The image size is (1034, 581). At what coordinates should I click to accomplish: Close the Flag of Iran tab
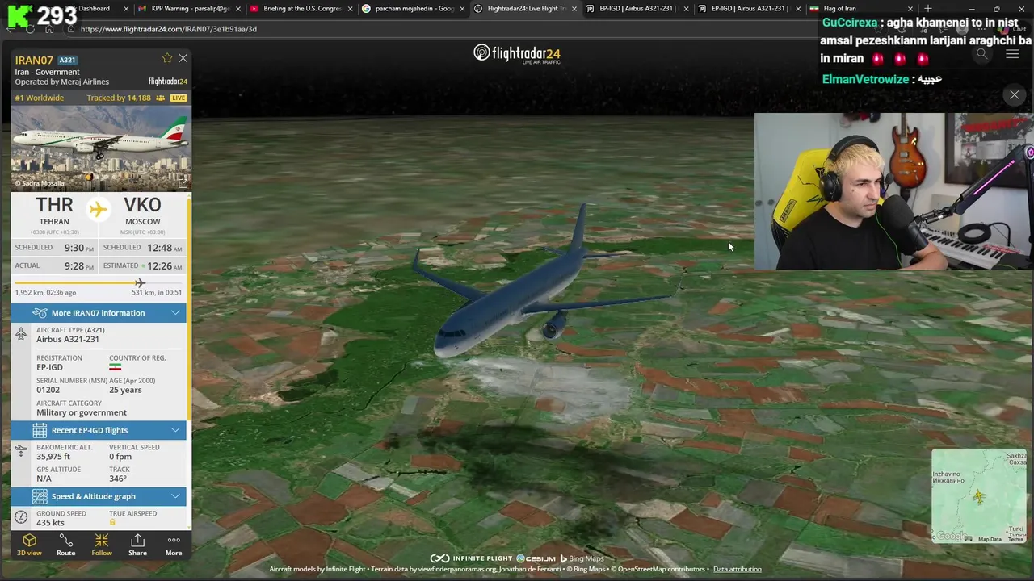(x=910, y=9)
